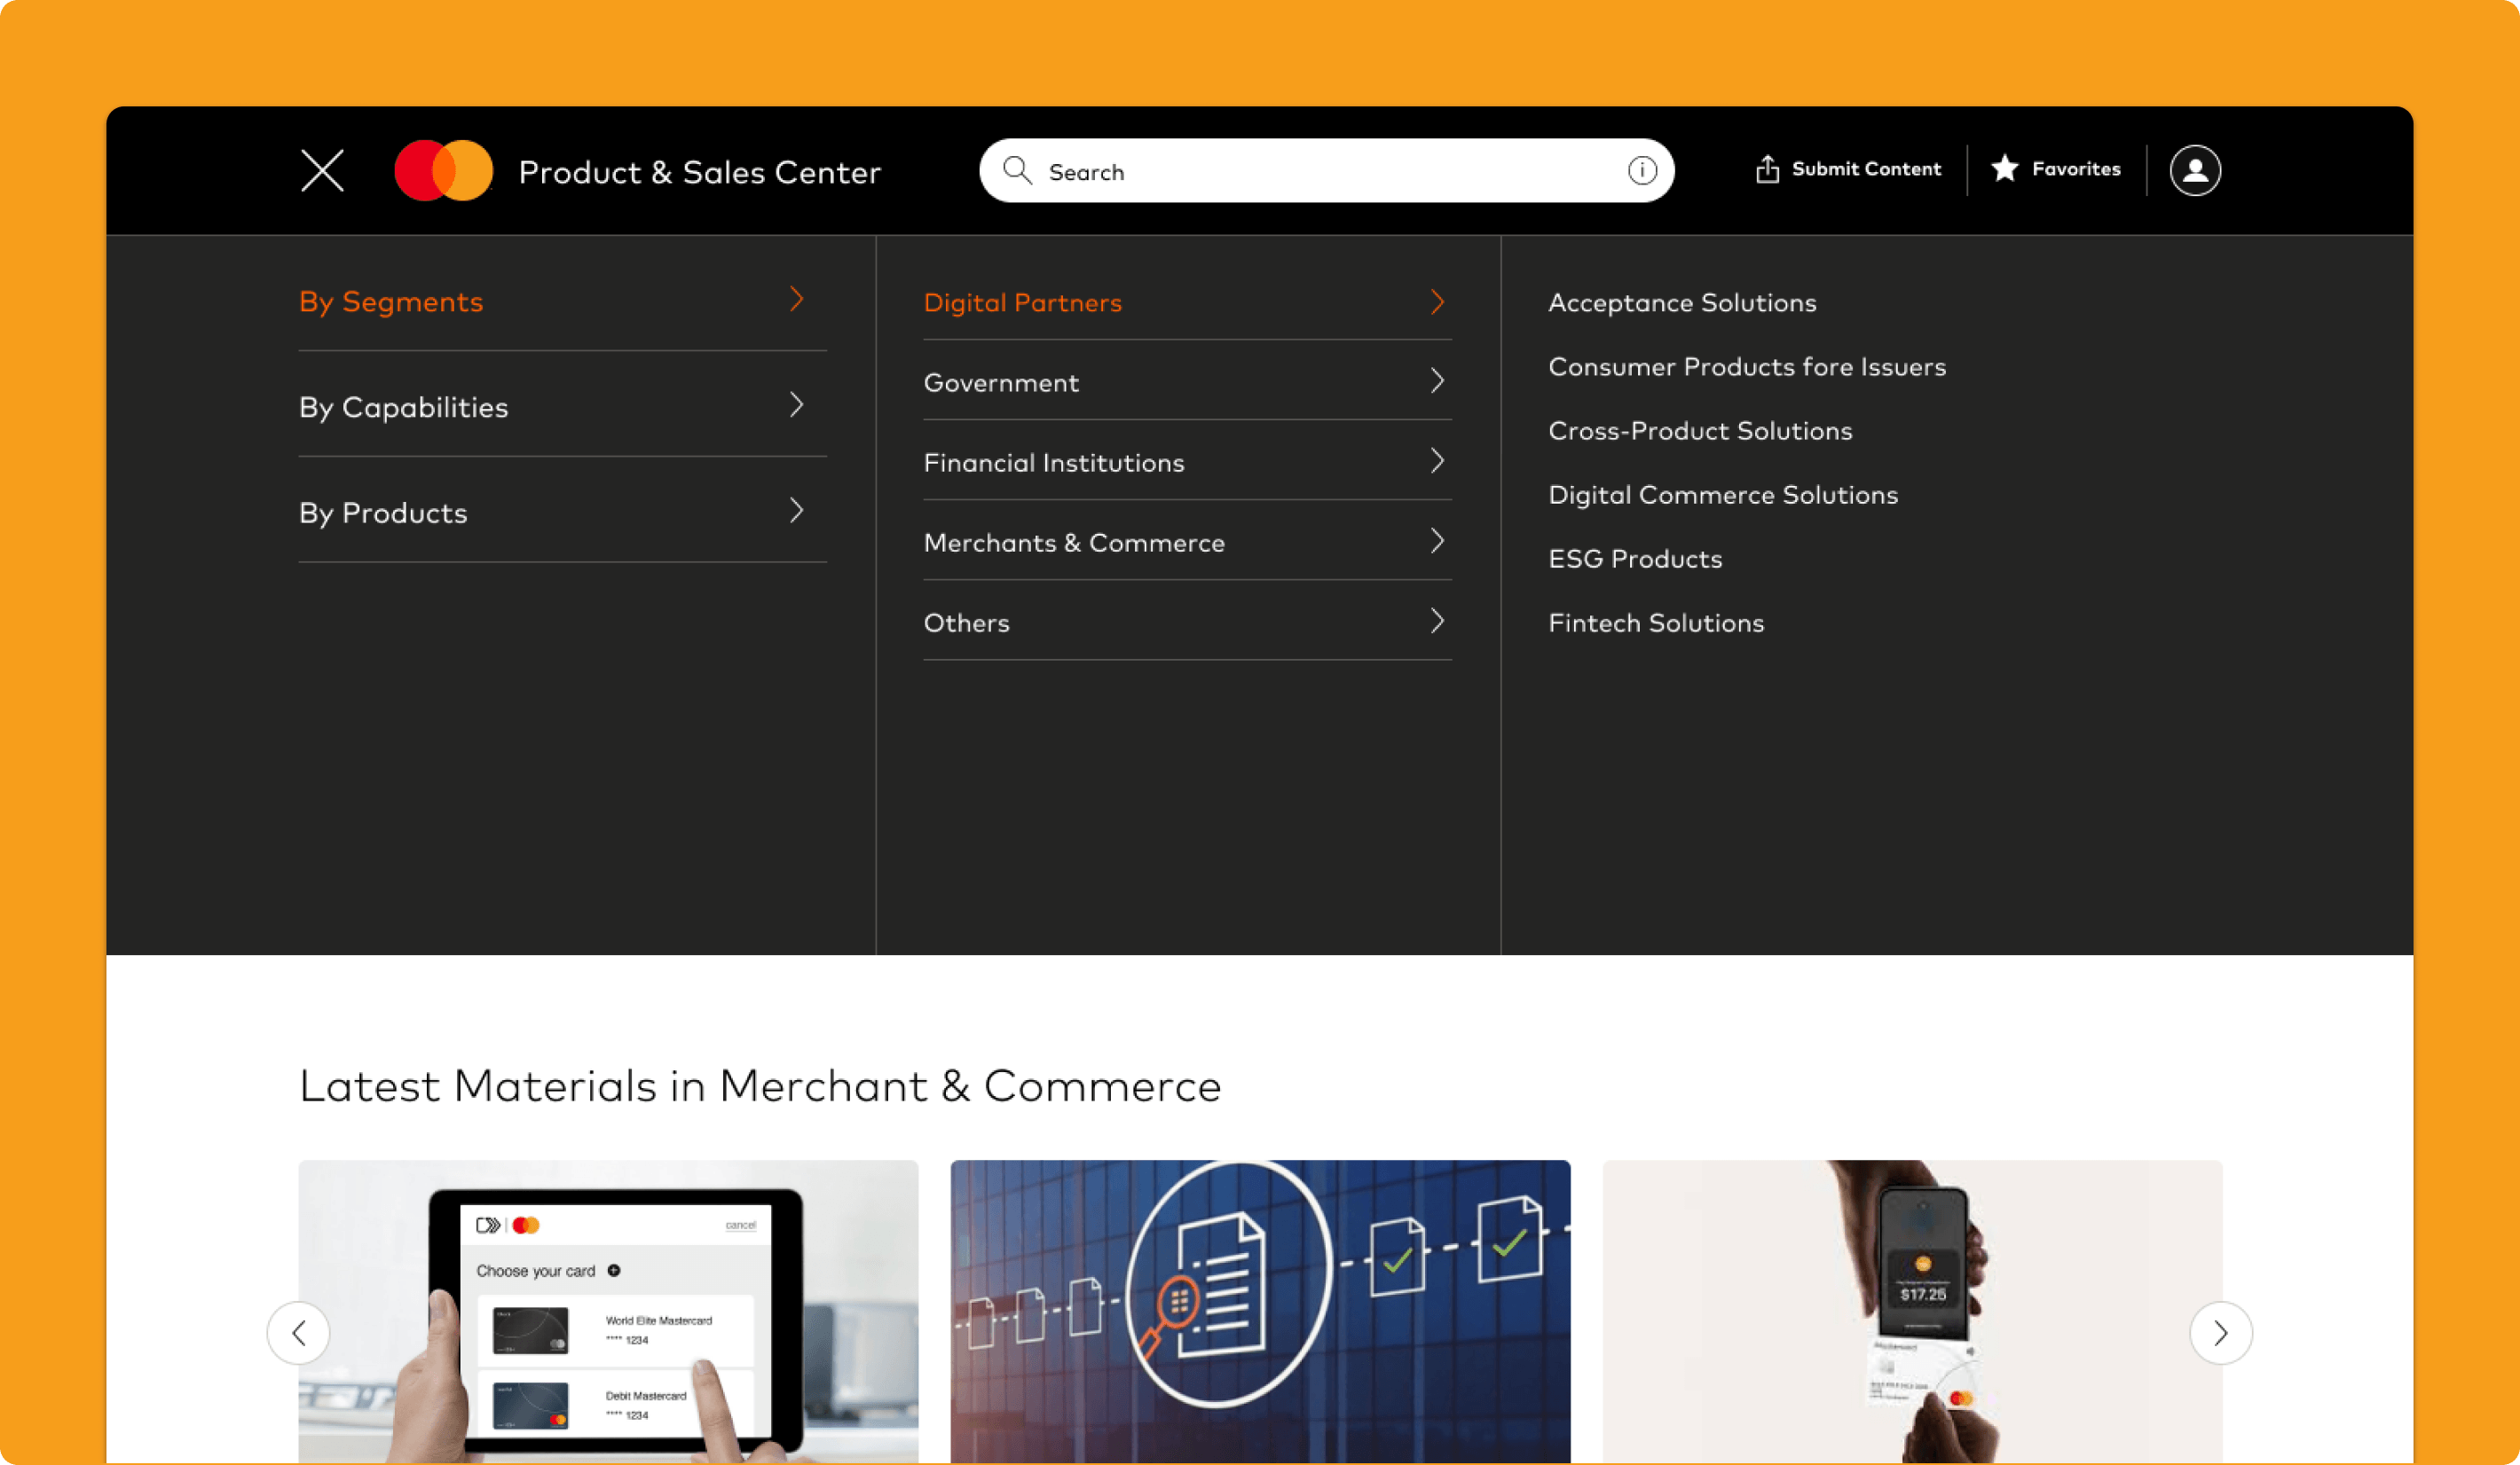Open the By Products submenu
2520x1465 pixels.
(383, 513)
